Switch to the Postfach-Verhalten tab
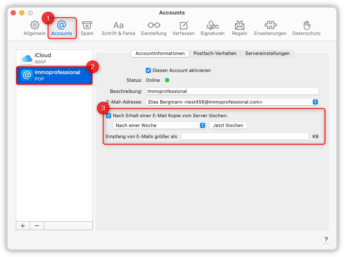 215,53
